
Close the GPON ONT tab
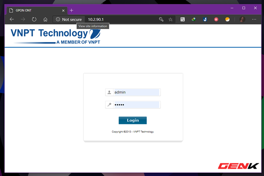coord(63,11)
